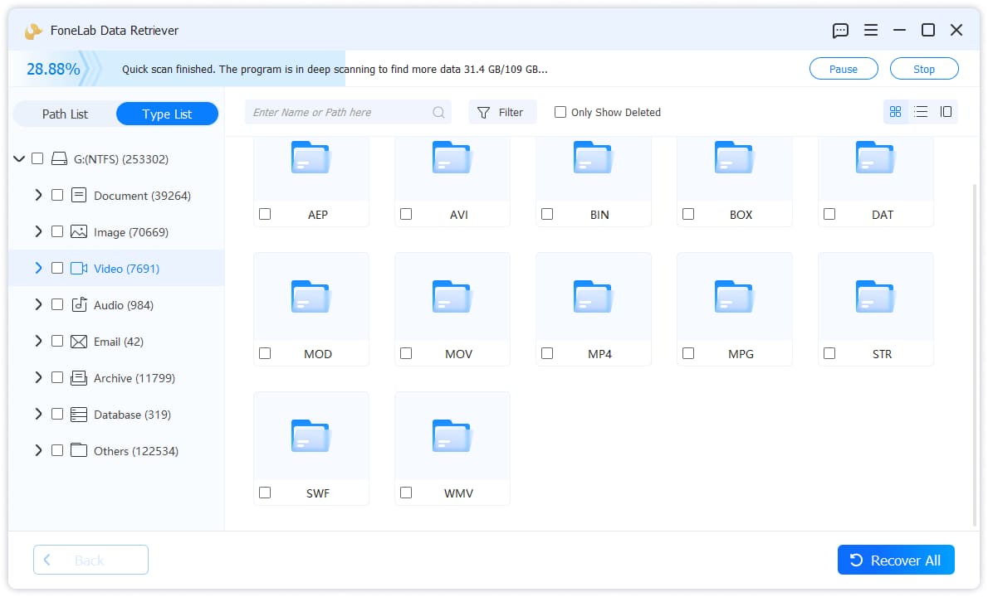
Task: Pause the deep scan
Action: (843, 69)
